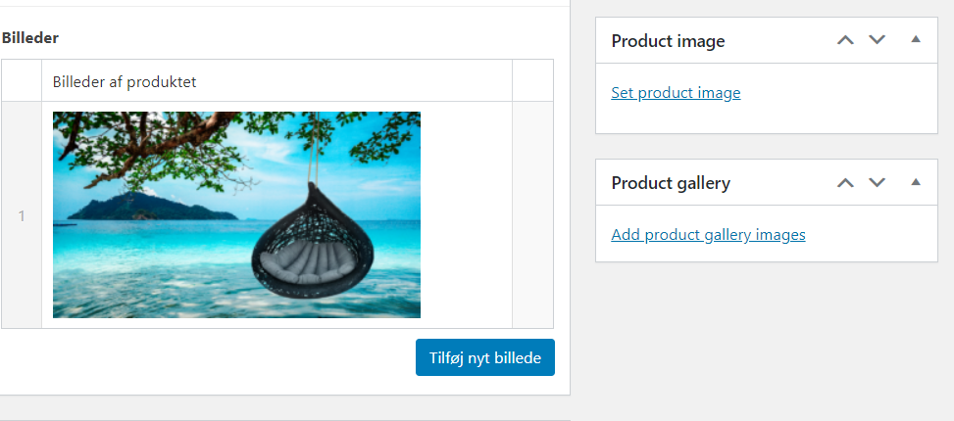Select the beach photo thumbnail
Viewport: 954px width, 421px height.
point(236,214)
